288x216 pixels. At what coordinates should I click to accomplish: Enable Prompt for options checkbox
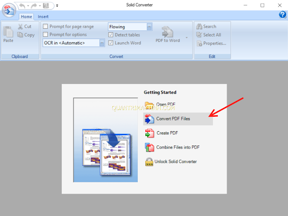[x=45, y=34]
